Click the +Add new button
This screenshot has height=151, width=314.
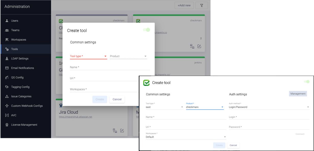(184, 5)
